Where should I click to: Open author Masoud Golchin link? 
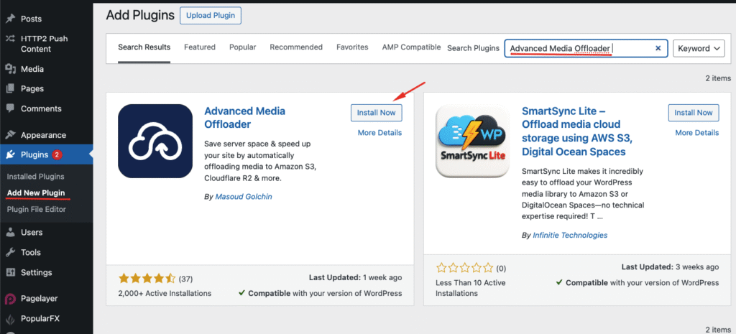pos(244,197)
